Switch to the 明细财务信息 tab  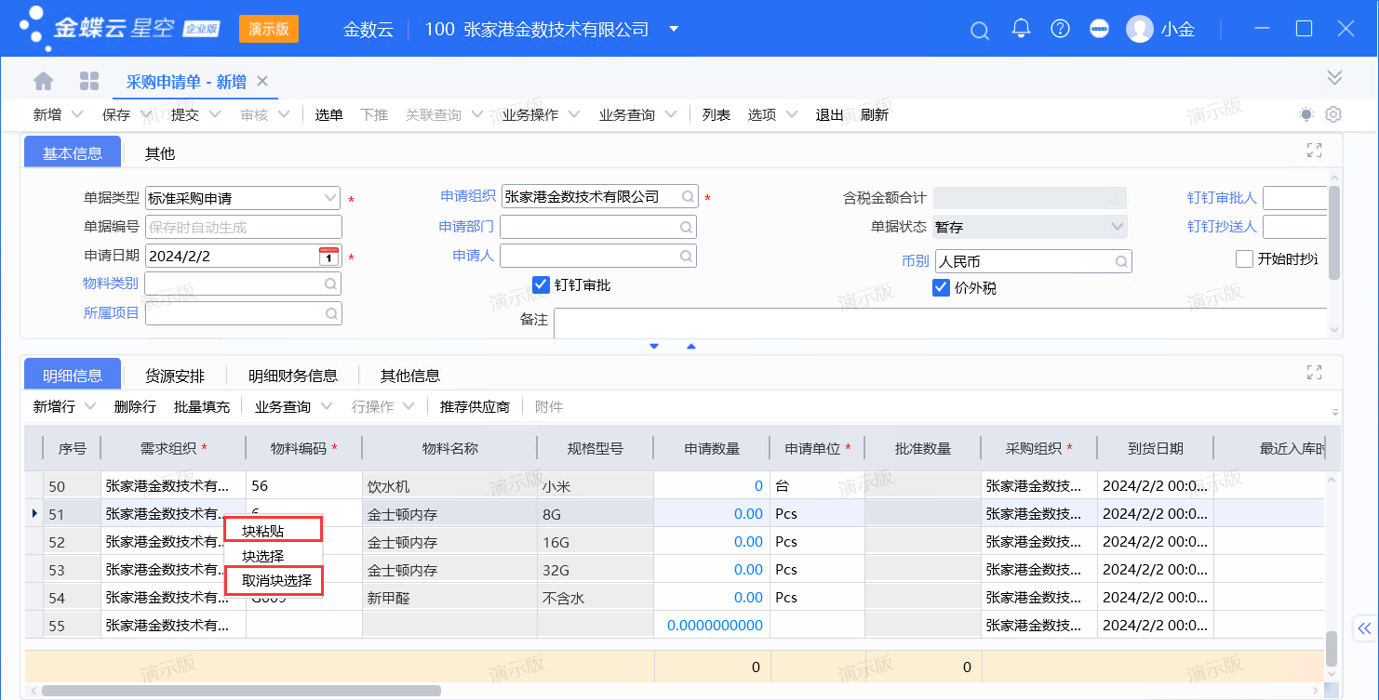click(293, 376)
